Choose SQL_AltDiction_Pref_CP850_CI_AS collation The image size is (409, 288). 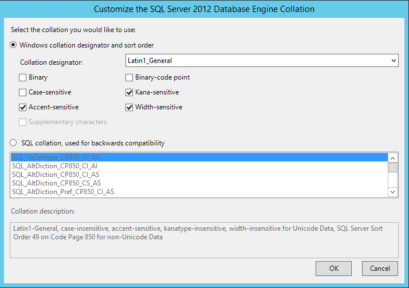(x=199, y=192)
